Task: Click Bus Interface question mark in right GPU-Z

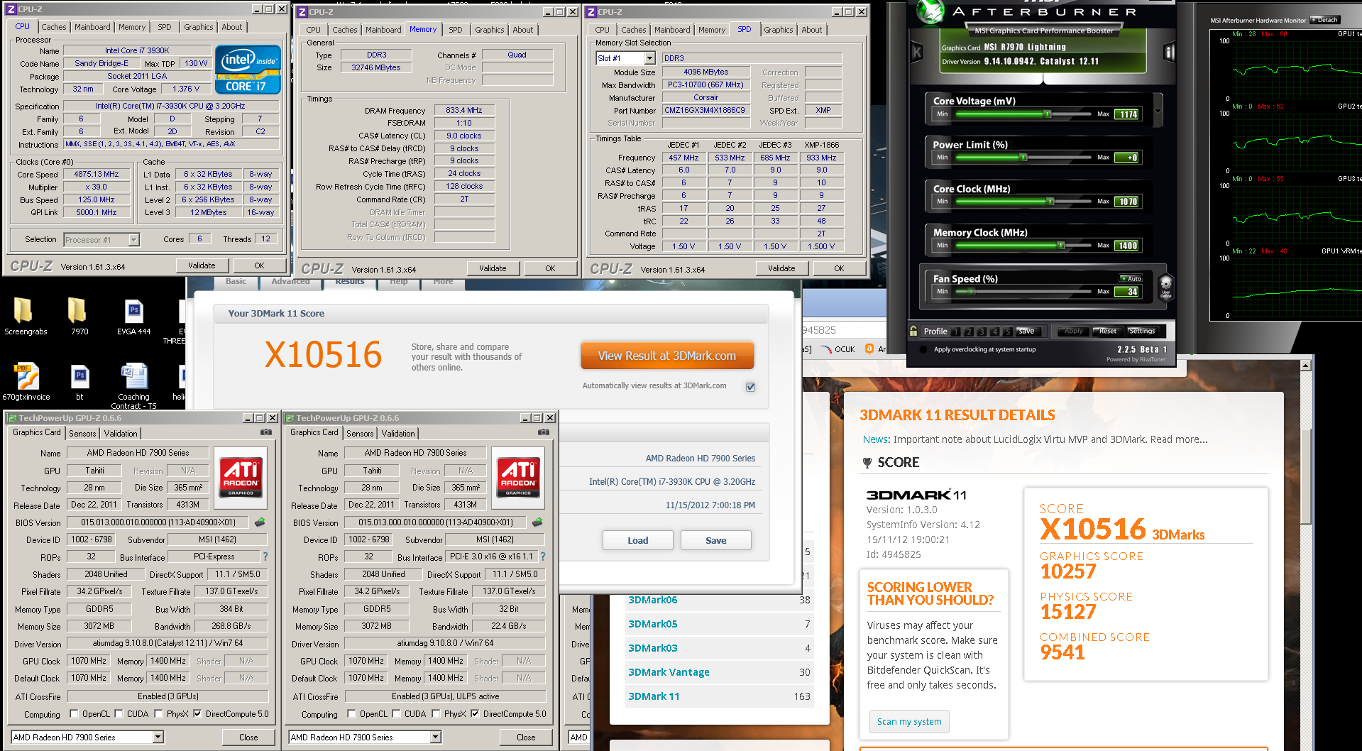Action: click(543, 557)
